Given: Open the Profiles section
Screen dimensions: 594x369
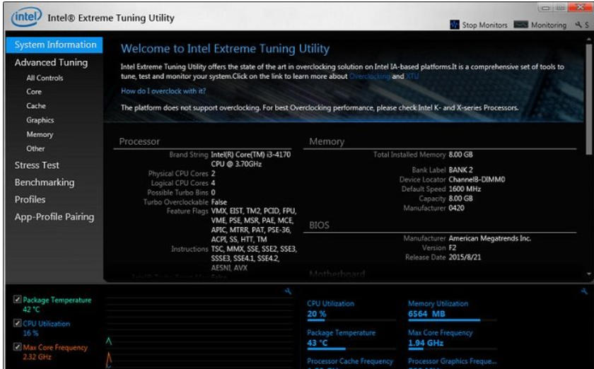Looking at the screenshot, I should point(30,199).
